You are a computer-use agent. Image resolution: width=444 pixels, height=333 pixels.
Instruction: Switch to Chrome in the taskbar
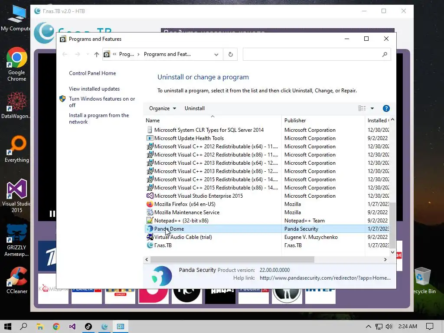[56, 326]
